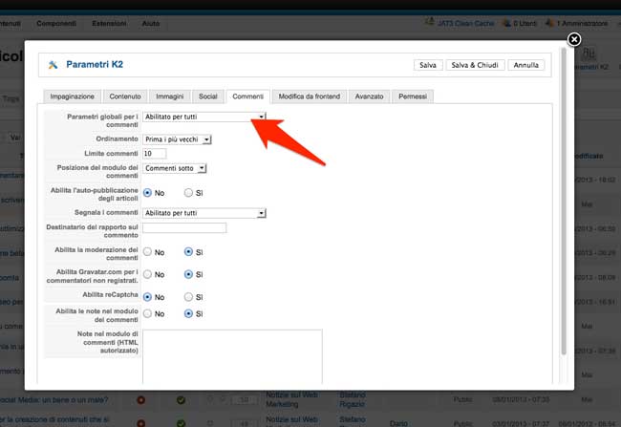The width and height of the screenshot is (621, 427).
Task: Select Si for Abilita reCaptcha
Action: click(188, 297)
